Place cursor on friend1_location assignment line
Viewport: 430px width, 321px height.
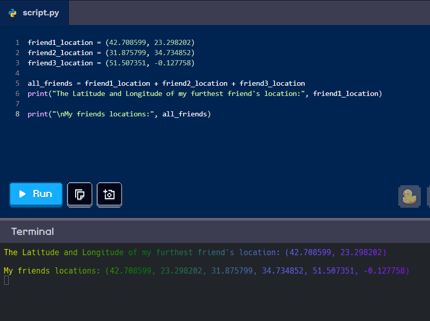pyautogui.click(x=111, y=43)
